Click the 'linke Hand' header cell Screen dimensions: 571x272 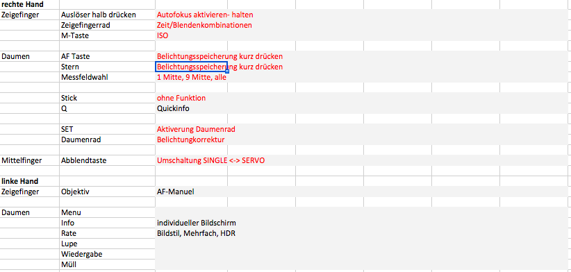click(x=29, y=181)
